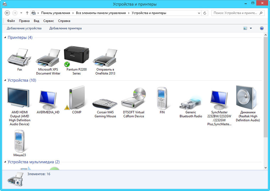Expand chevron before Панель управления breadcrumb
Screen dimensions: 270x191
(x=38, y=13)
